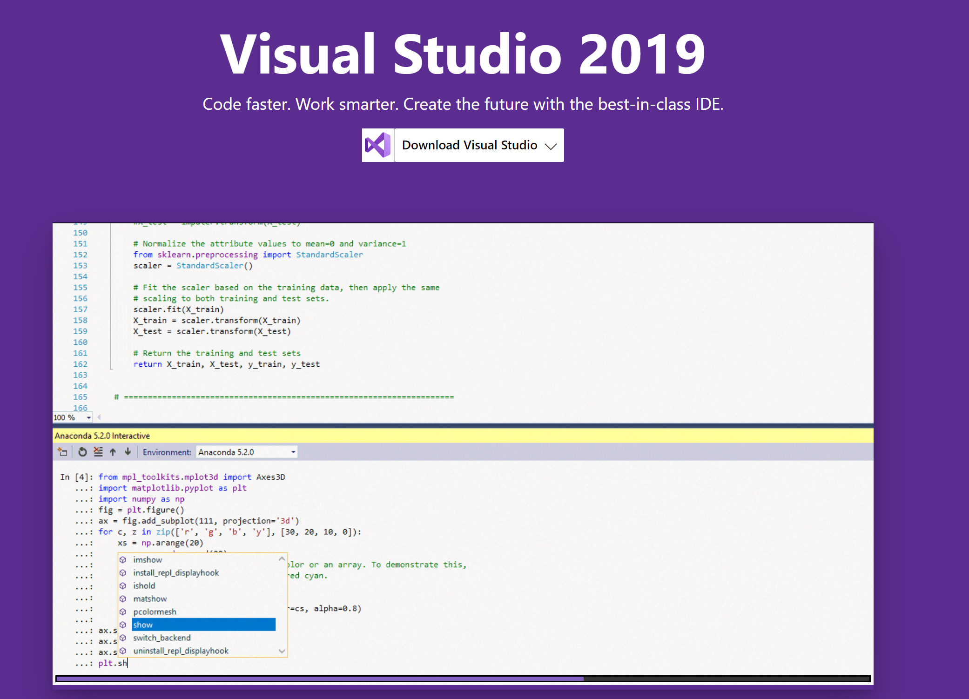The height and width of the screenshot is (699, 969).
Task: Click the reset interactive window icon
Action: pos(62,452)
